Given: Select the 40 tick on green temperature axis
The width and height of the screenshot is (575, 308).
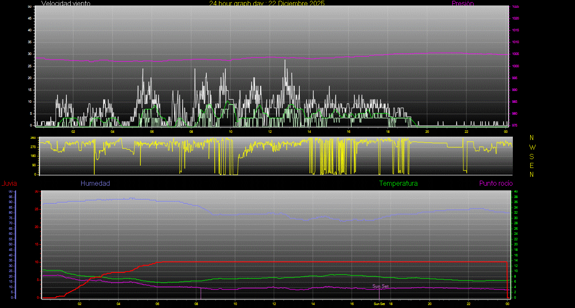Looking at the screenshot, I should (x=515, y=192).
